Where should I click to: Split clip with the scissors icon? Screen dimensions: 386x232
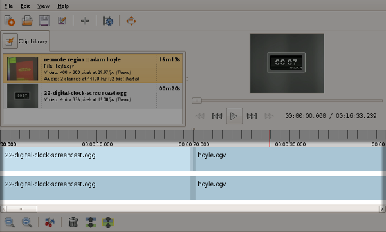click(x=50, y=222)
